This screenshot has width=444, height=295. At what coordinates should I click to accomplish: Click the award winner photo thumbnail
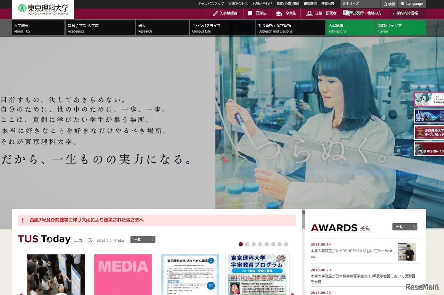pos(407,252)
